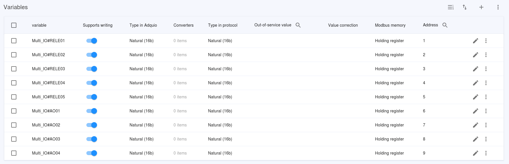The image size is (509, 164).
Task: Click the add variable plus icon
Action: click(x=481, y=7)
